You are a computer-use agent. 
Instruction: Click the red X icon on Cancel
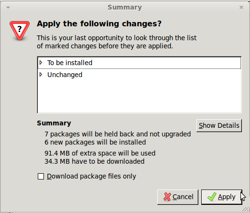click(167, 197)
